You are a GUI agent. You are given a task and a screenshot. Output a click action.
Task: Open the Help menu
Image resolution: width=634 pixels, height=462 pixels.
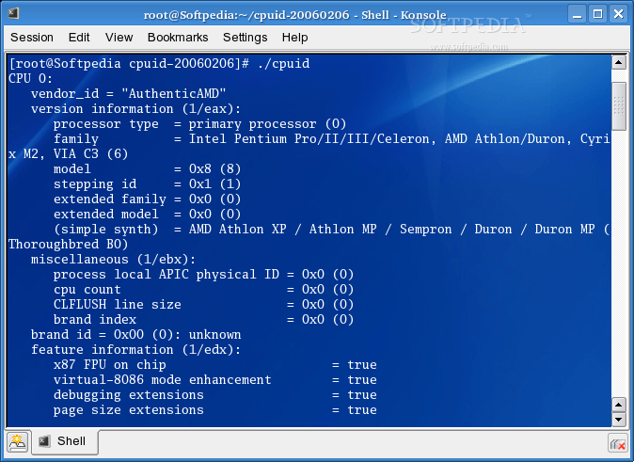coord(294,38)
